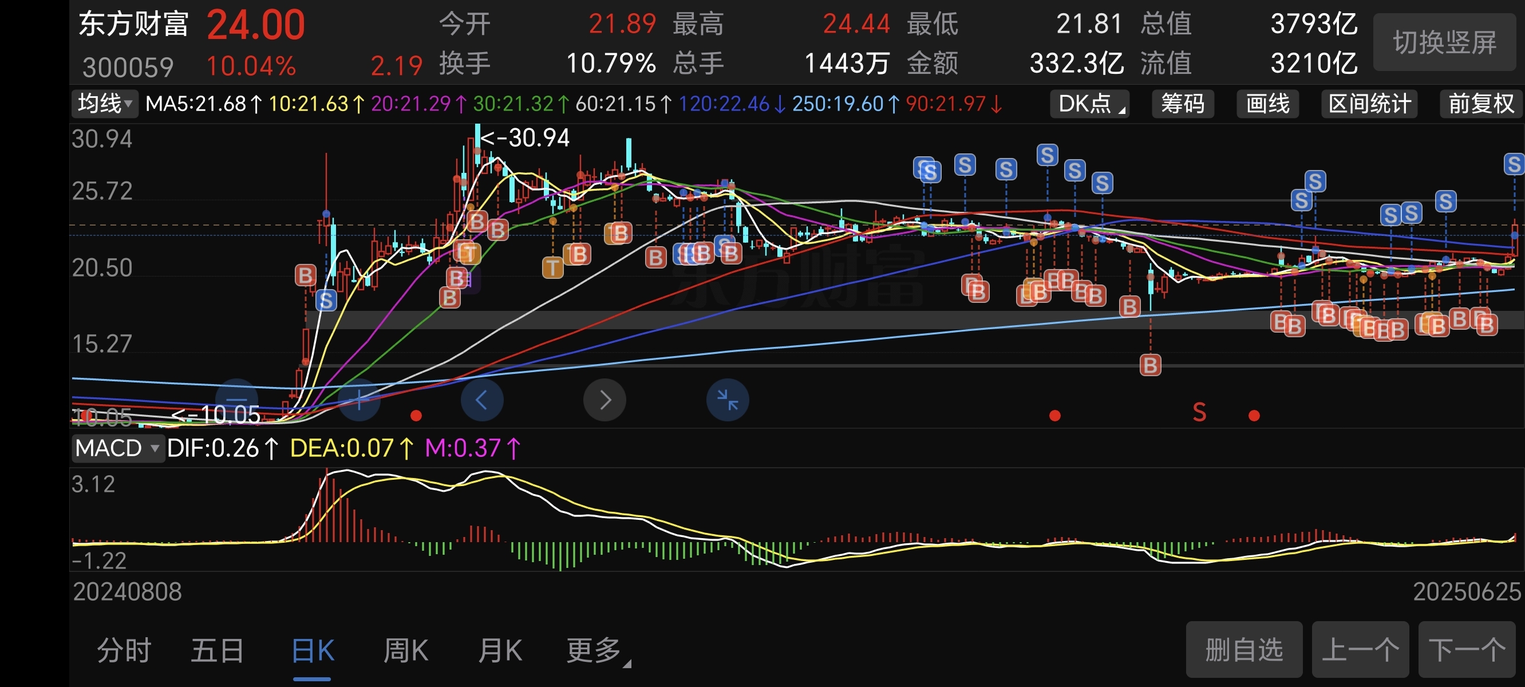Expand the DK点 options
1525x687 pixels.
tap(1090, 104)
